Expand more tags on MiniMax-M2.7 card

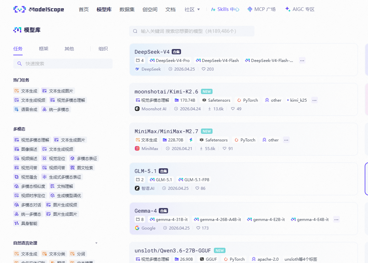coord(286,140)
